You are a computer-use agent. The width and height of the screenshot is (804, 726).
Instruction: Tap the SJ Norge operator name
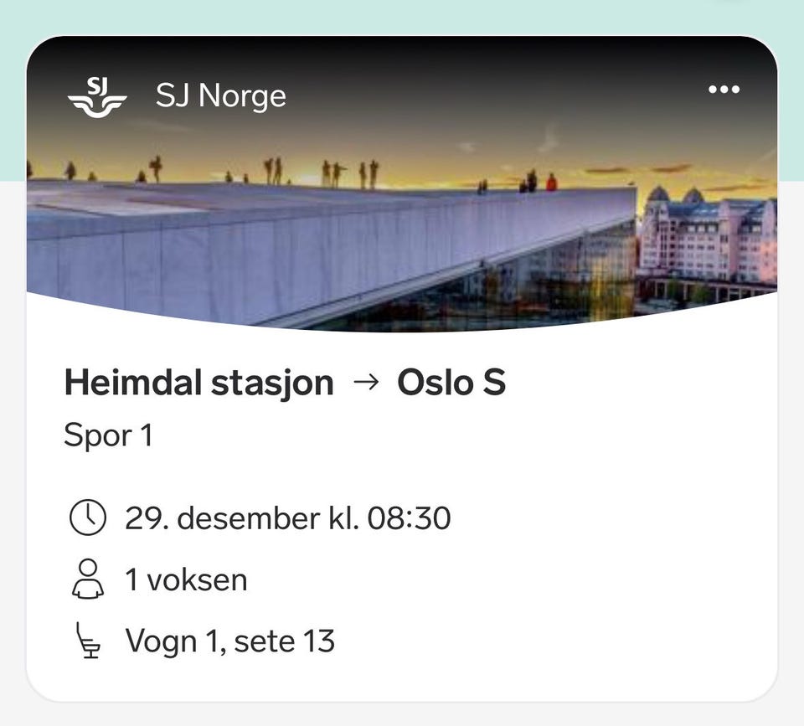pyautogui.click(x=221, y=96)
